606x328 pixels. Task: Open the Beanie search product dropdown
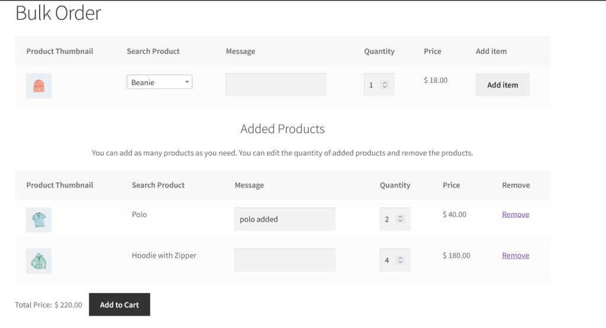[x=159, y=82]
